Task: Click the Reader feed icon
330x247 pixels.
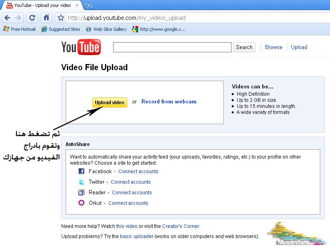Action: 81,192
